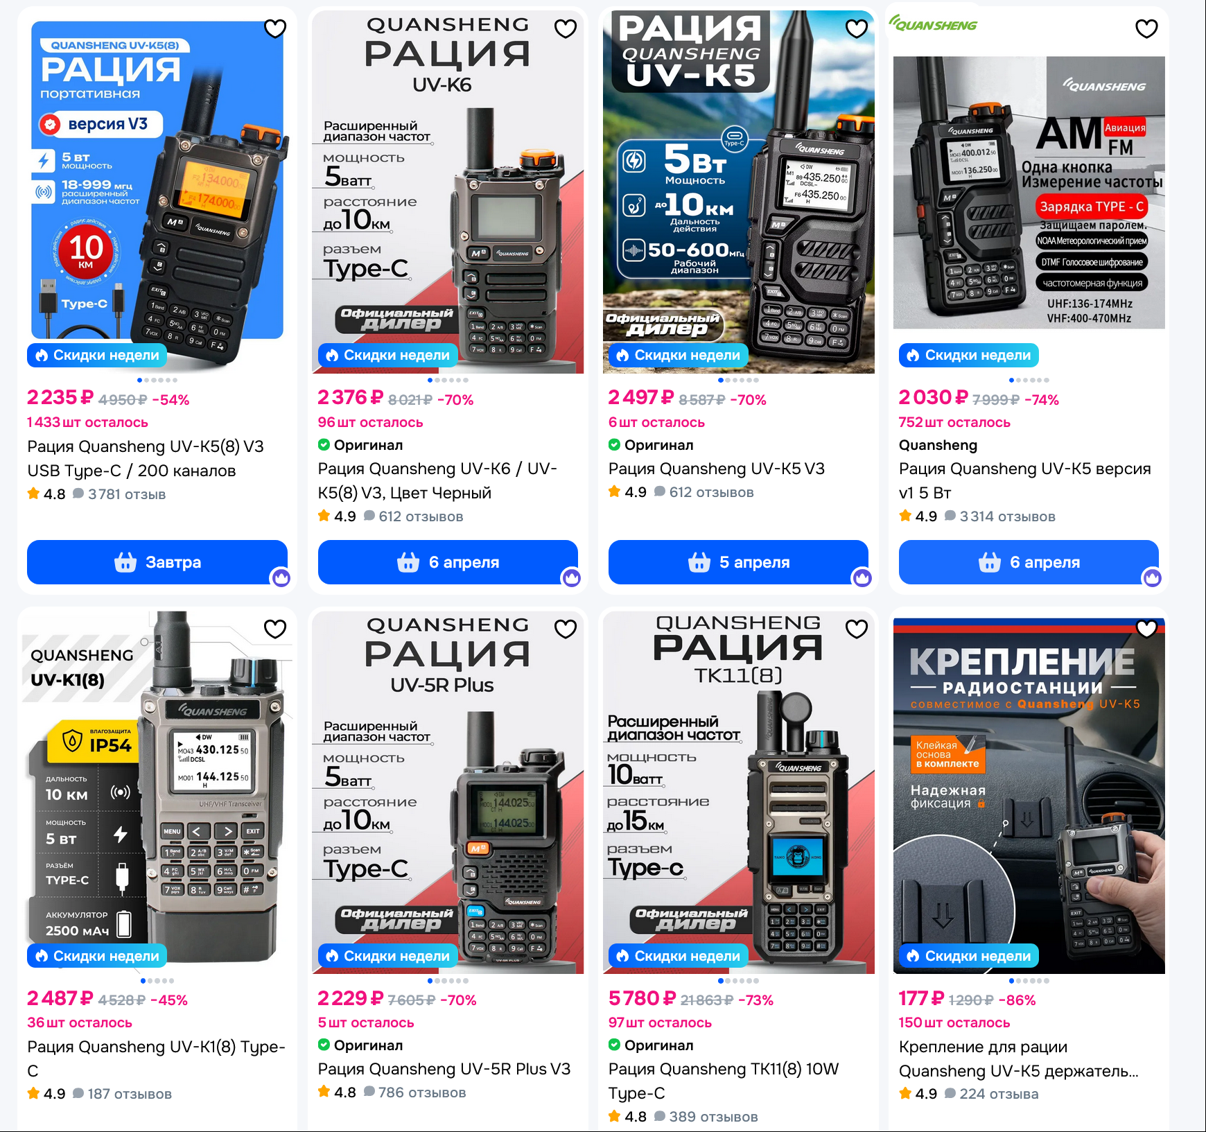The image size is (1206, 1132).
Task: Add Quansheng UV-K5(8) V3 radio to favorites
Action: 275,28
